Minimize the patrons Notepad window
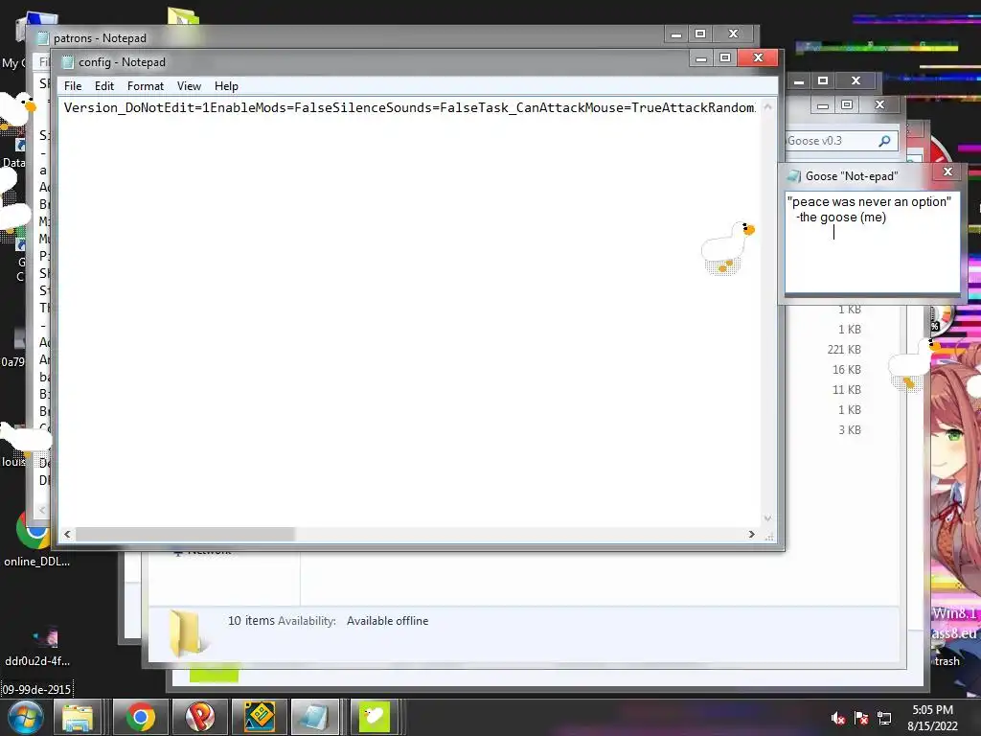 [x=676, y=34]
